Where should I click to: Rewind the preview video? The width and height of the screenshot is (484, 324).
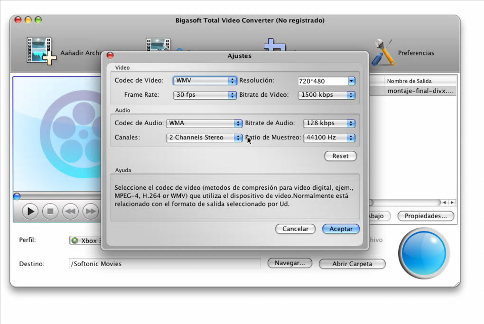click(x=70, y=212)
